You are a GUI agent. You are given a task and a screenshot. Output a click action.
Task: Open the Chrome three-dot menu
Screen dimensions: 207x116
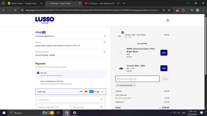point(203,10)
